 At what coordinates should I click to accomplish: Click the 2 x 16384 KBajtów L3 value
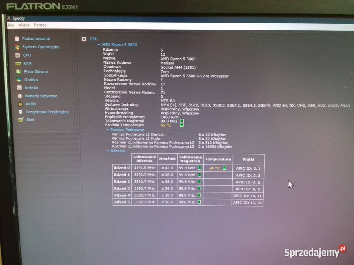pos(215,147)
